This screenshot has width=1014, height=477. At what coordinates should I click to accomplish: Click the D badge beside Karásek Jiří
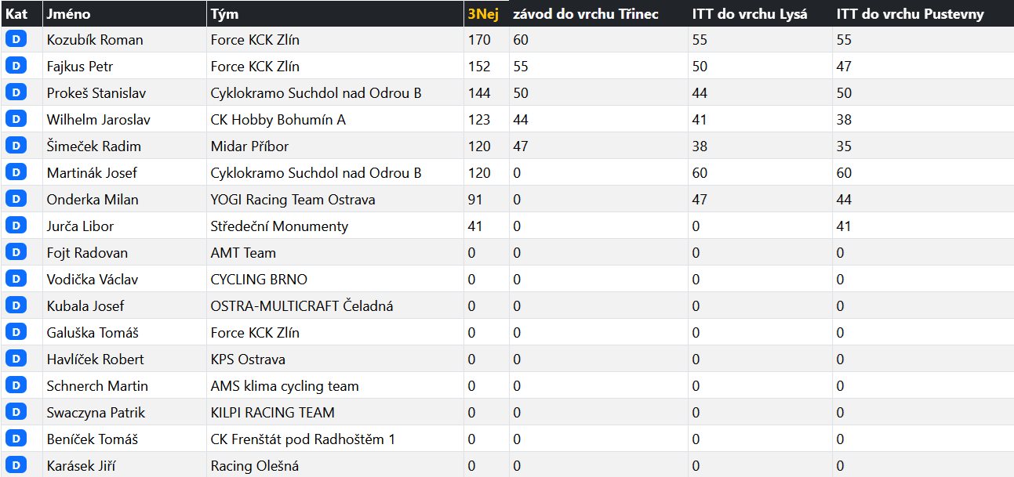coord(16,466)
